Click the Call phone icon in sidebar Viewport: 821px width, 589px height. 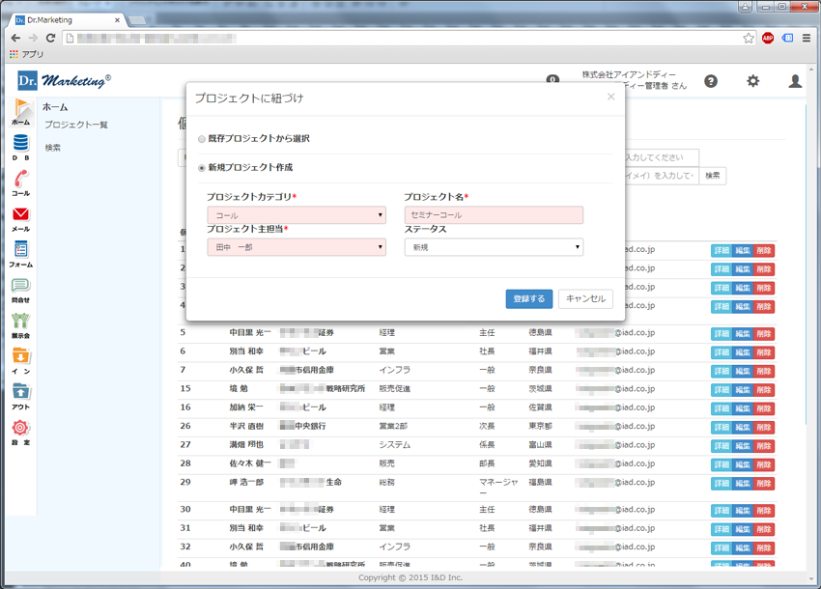tap(20, 180)
